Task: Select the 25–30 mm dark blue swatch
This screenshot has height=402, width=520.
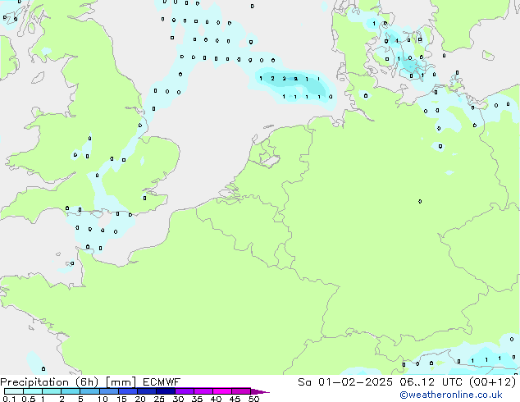Action: coord(166,391)
